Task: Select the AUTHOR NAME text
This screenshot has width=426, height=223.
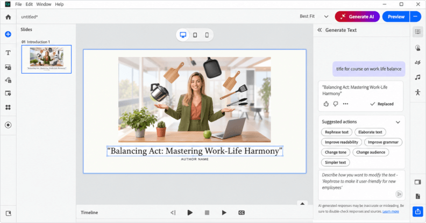Action: (x=195, y=159)
